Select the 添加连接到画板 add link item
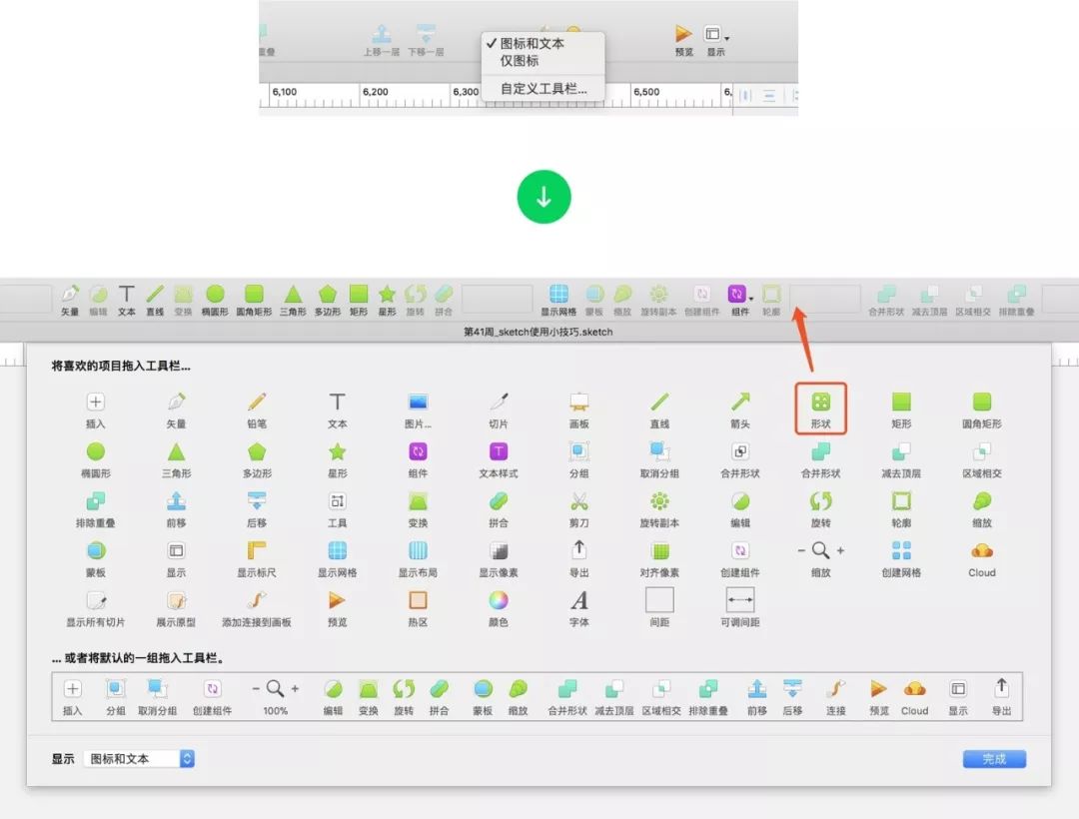1079x819 pixels. click(257, 608)
